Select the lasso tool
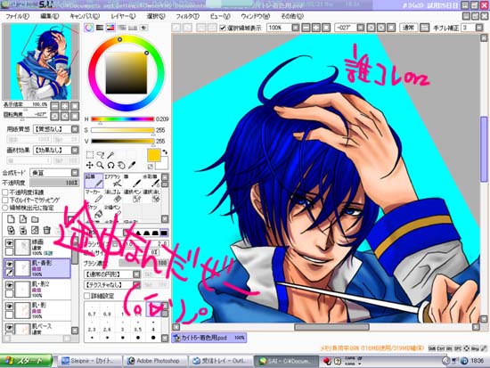 (x=100, y=155)
